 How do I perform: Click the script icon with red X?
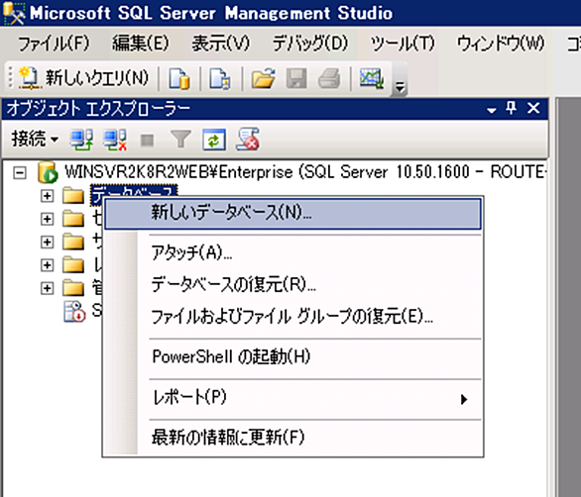(248, 140)
